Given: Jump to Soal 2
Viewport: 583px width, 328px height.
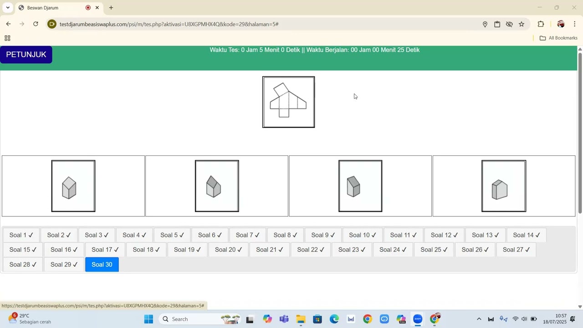Looking at the screenshot, I should tap(59, 235).
